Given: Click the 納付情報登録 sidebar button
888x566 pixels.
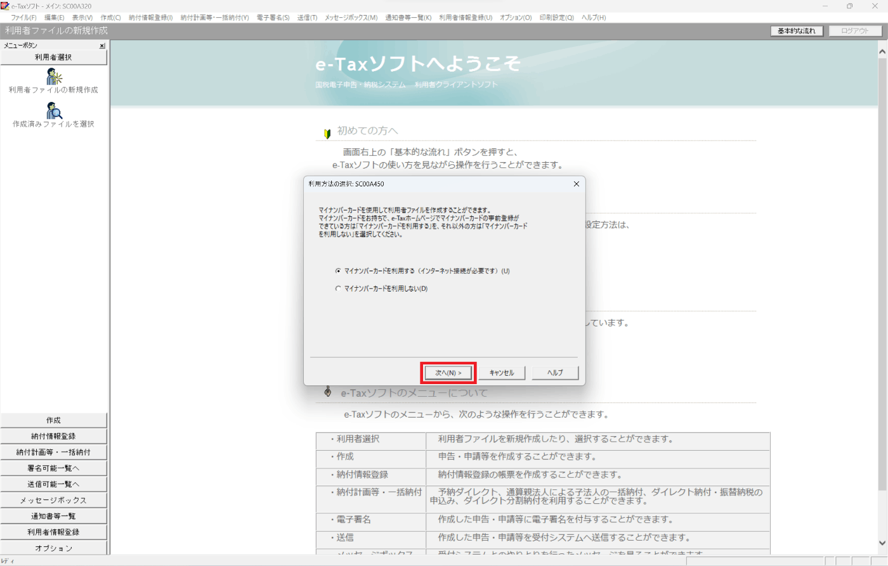Looking at the screenshot, I should [x=54, y=436].
